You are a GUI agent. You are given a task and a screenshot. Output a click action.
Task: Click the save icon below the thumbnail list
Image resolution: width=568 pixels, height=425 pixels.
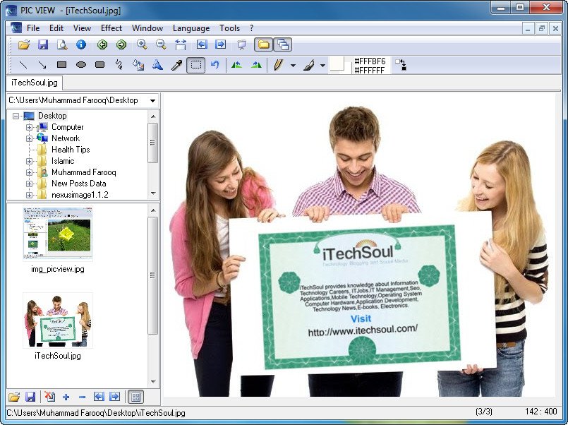point(30,397)
